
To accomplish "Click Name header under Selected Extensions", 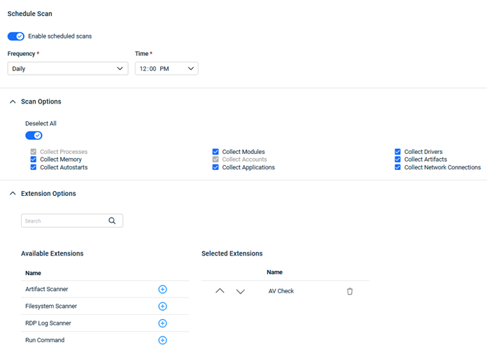I will [274, 272].
